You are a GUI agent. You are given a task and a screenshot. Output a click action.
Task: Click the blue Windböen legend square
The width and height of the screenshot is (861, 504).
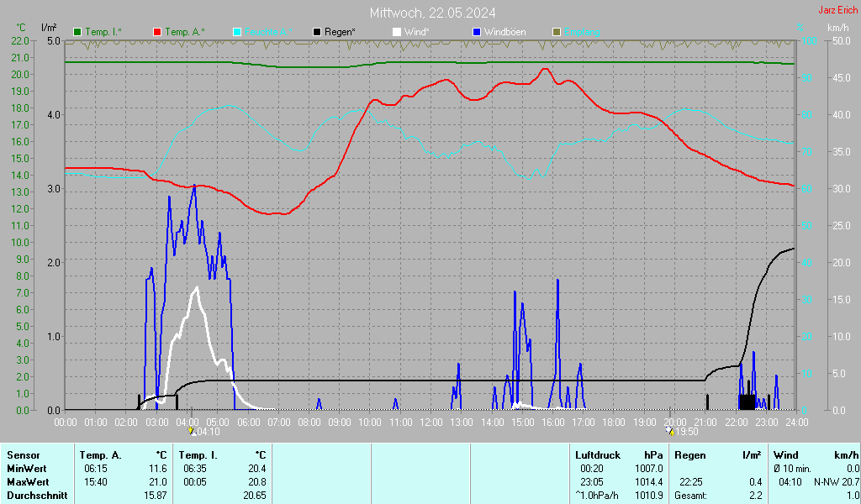(477, 32)
